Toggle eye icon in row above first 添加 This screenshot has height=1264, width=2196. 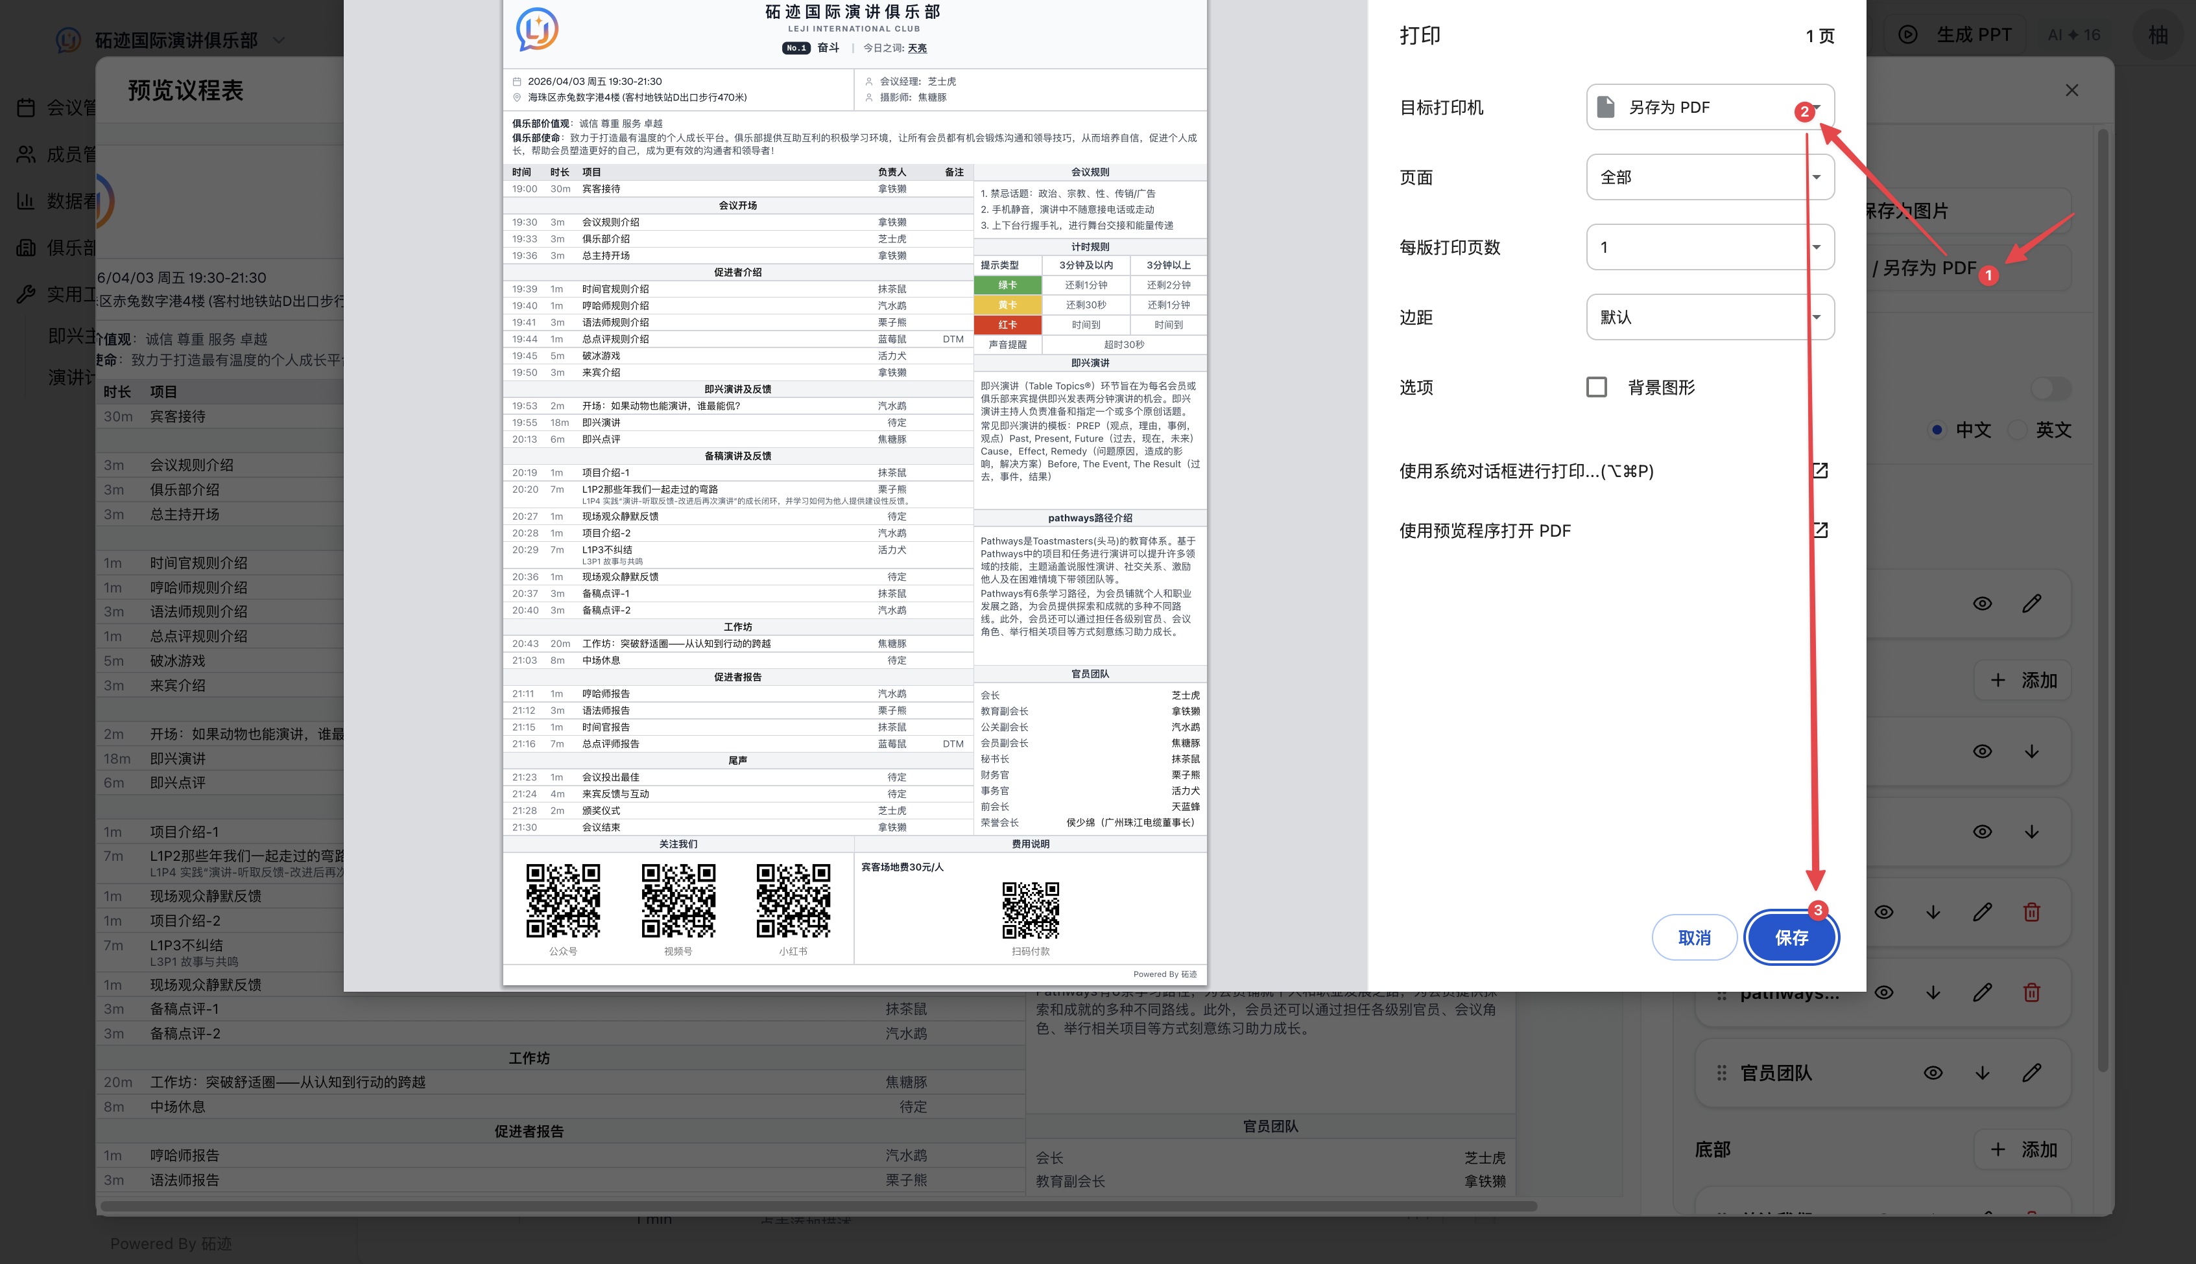(x=1983, y=603)
